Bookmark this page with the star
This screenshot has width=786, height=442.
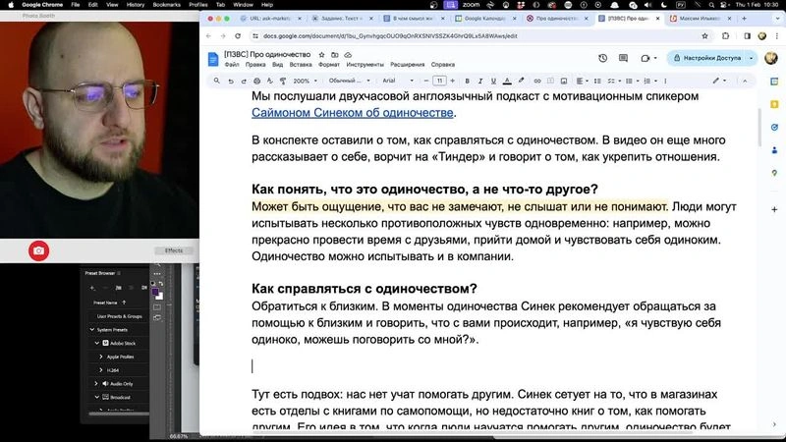click(x=704, y=36)
